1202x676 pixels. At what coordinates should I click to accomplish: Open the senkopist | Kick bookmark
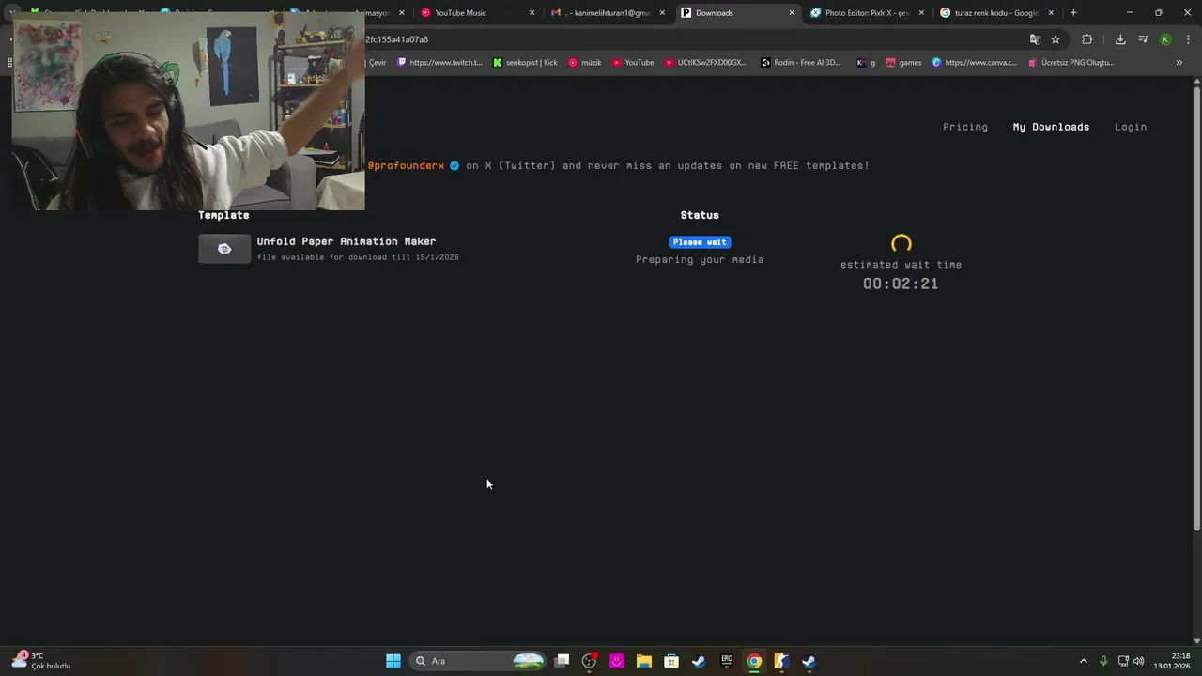[x=525, y=63]
